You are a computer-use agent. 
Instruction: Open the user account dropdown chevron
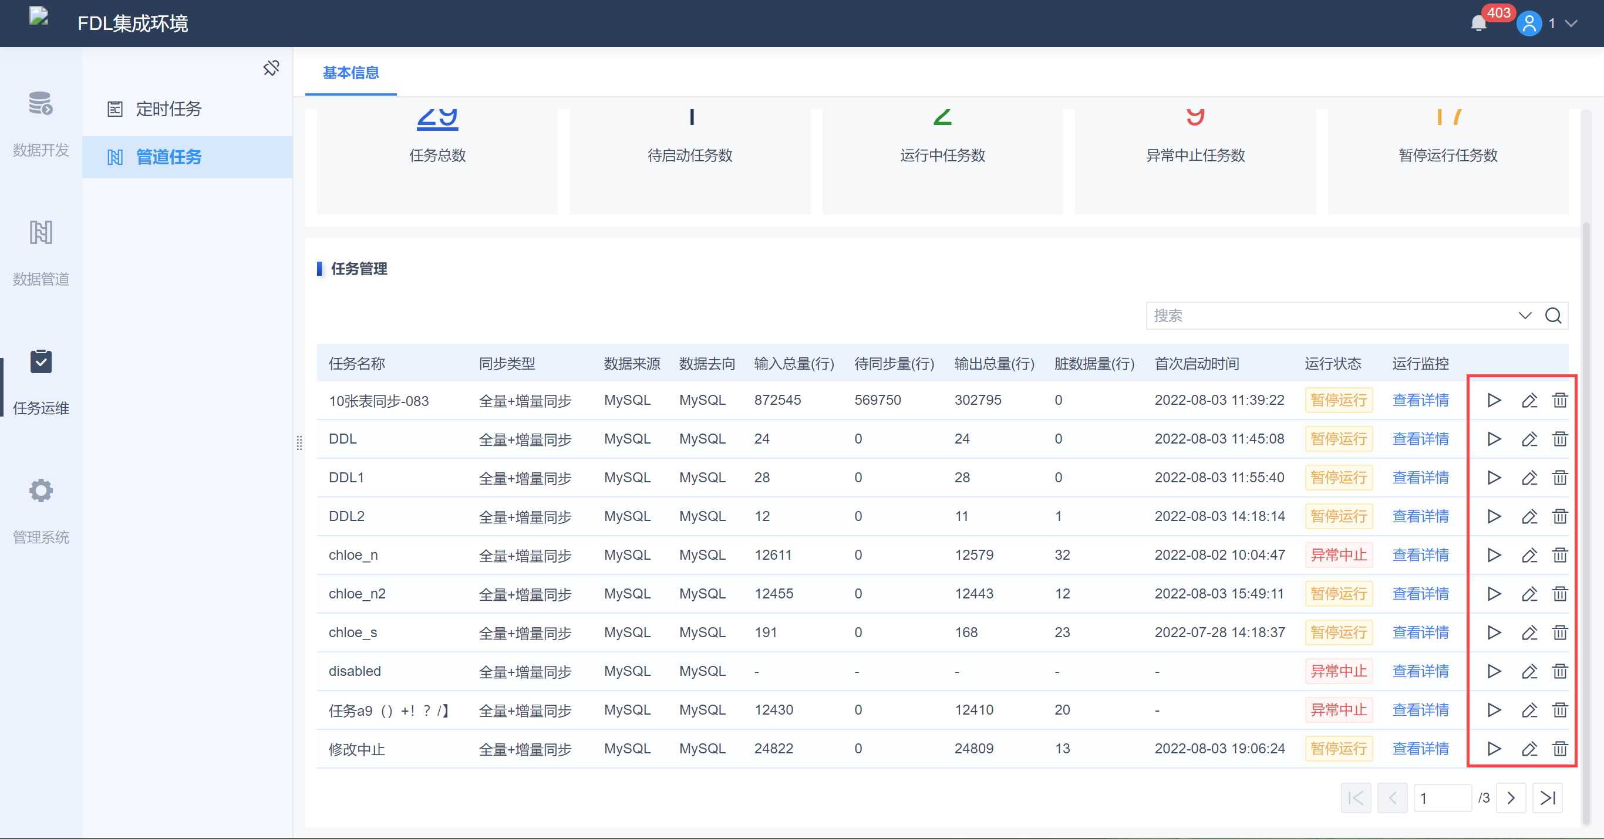click(1572, 23)
